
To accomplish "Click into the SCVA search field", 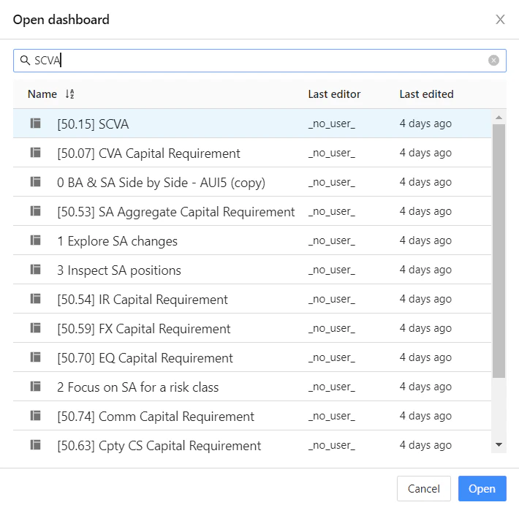I will [259, 61].
